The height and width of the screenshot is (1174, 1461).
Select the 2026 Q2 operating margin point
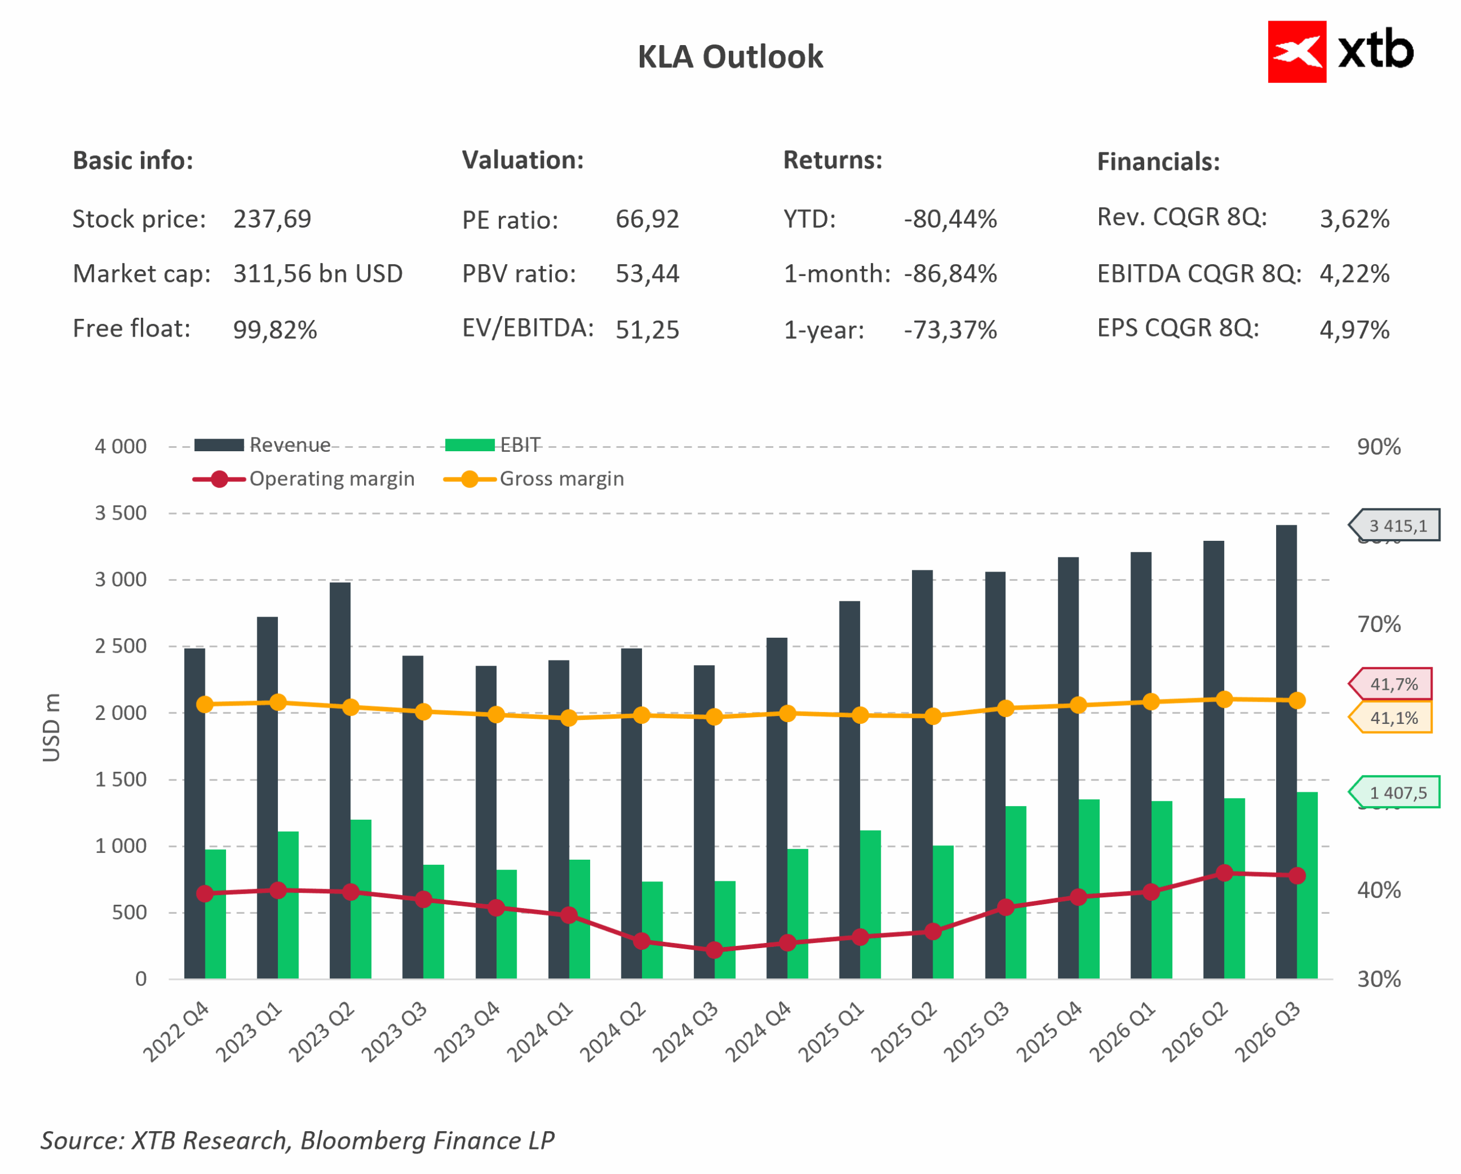pyautogui.click(x=1224, y=873)
